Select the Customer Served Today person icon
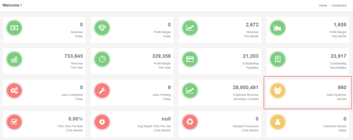 click(278, 122)
